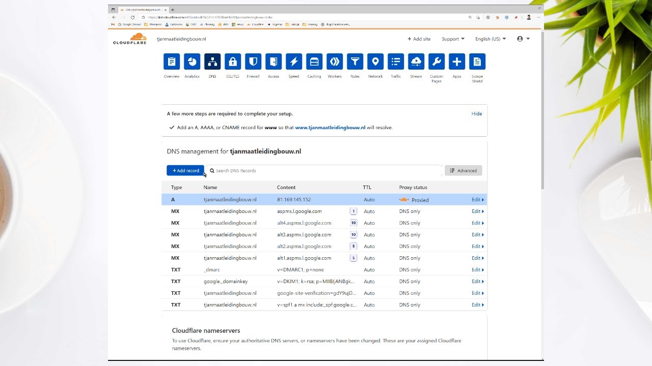Open the Rules funnel icon
The image size is (652, 366).
pos(355,62)
